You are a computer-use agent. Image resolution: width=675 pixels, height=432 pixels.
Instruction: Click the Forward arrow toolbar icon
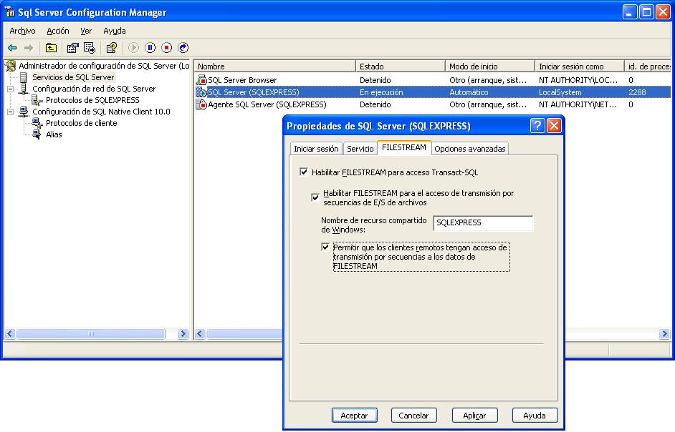(x=29, y=48)
